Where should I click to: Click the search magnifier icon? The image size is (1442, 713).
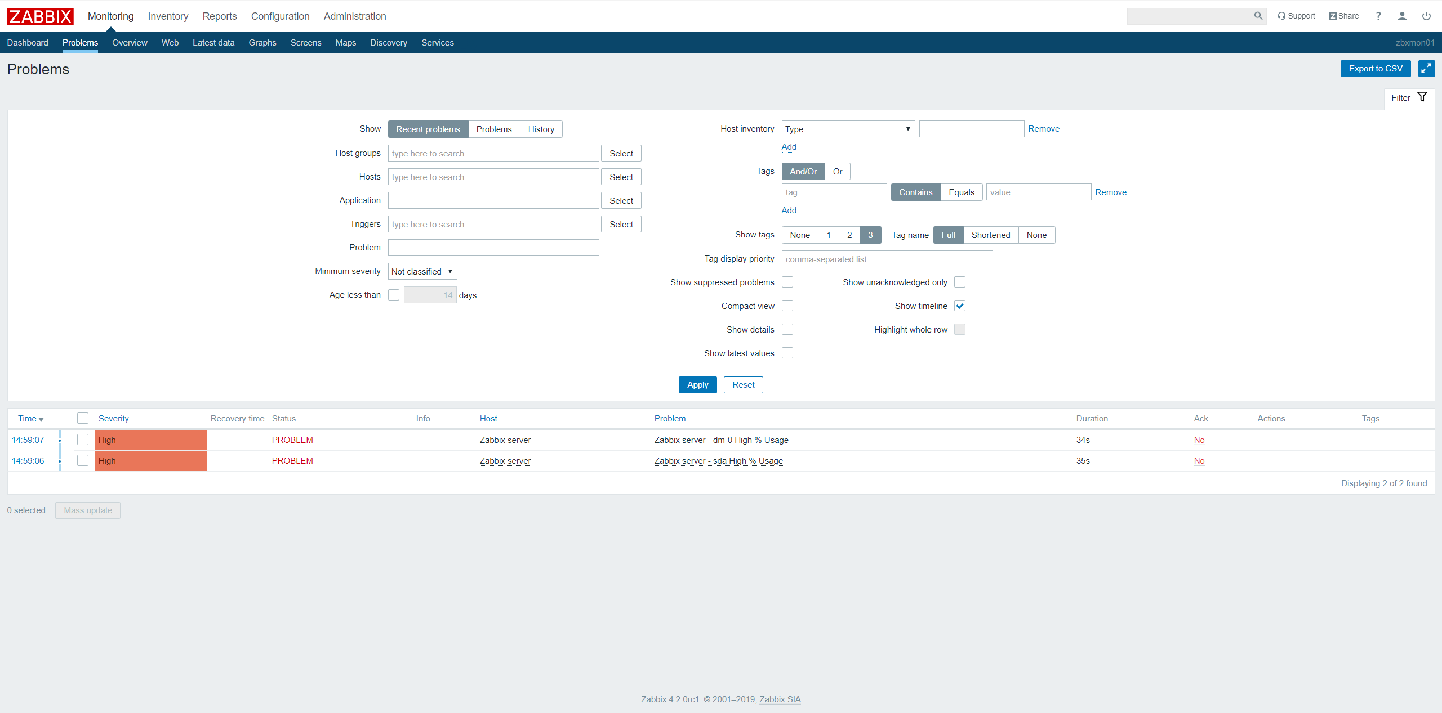click(1258, 16)
